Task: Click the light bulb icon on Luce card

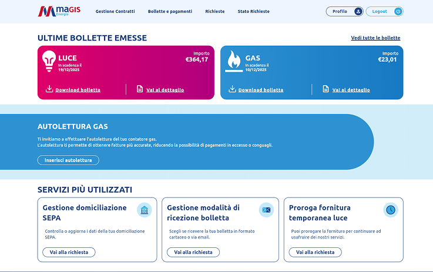Action: click(48, 61)
